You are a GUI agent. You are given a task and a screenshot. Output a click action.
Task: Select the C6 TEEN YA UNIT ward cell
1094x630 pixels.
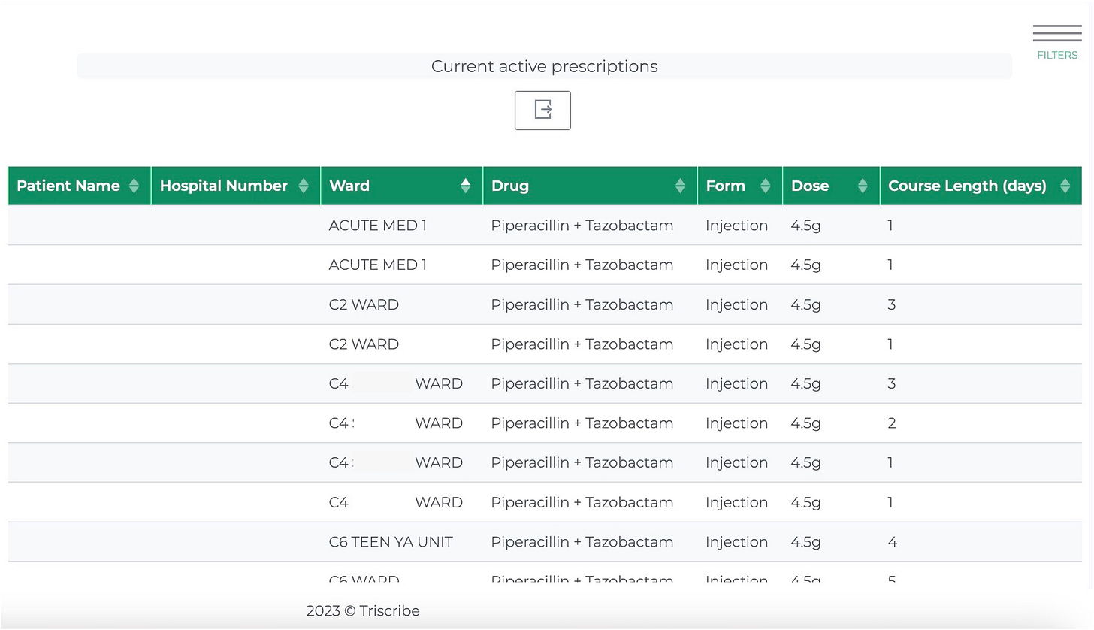click(x=391, y=542)
